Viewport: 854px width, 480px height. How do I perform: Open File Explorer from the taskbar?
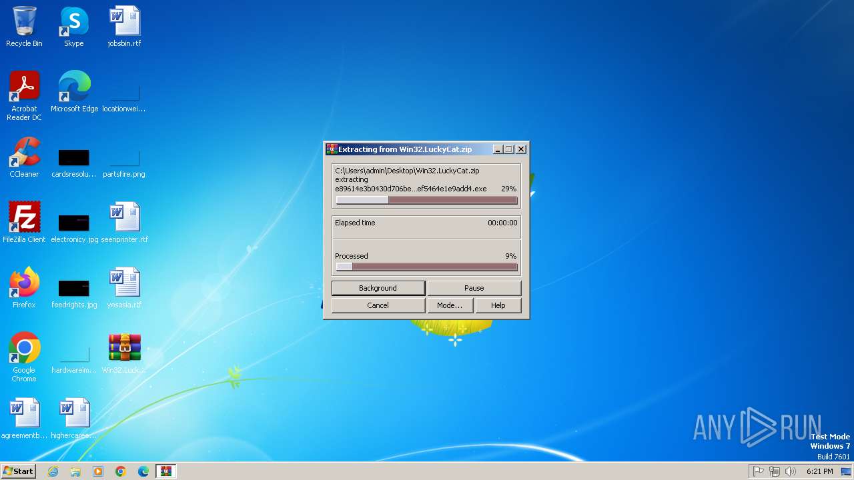[75, 471]
